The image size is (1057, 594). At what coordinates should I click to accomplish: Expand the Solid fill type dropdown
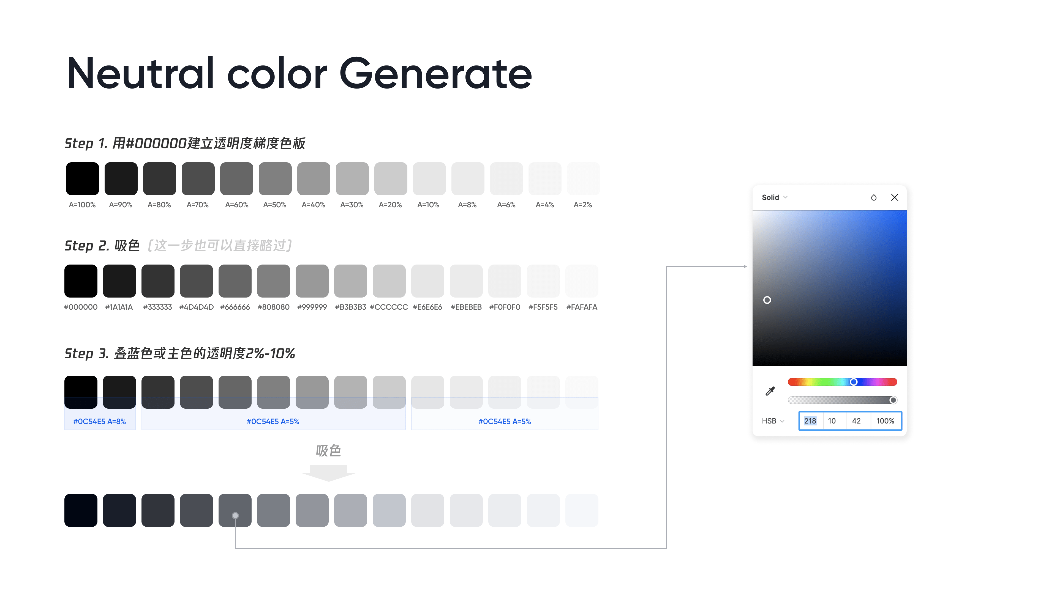[774, 198]
